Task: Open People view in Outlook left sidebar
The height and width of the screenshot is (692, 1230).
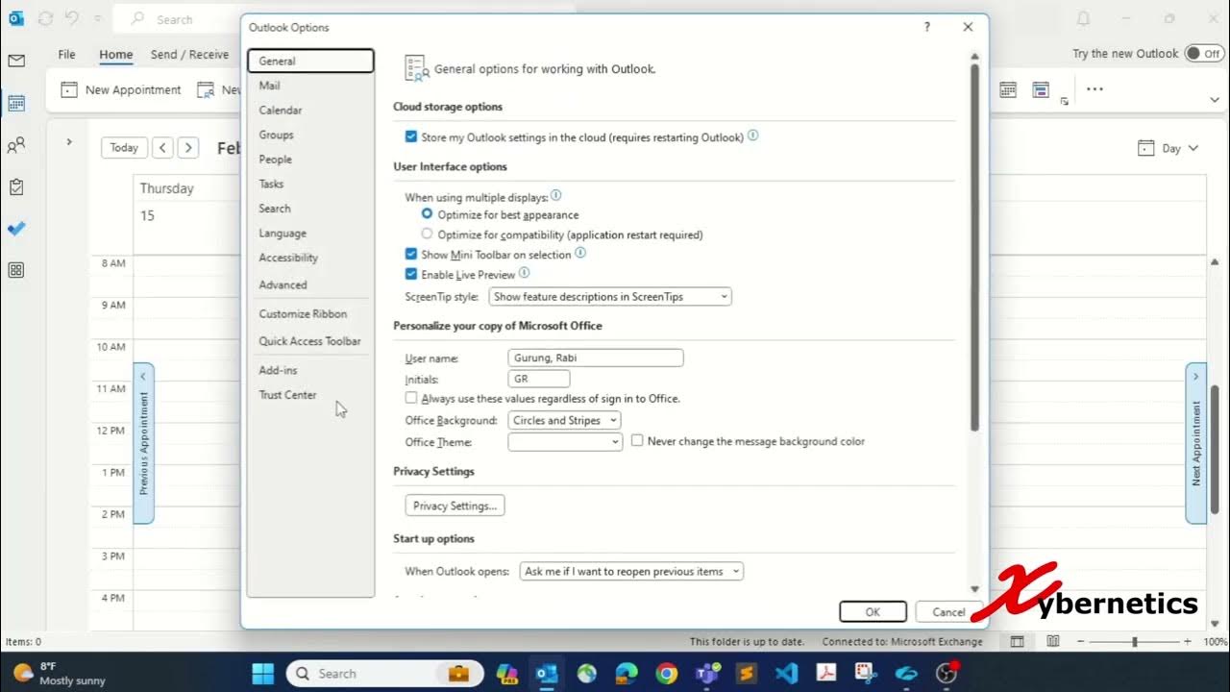Action: [15, 145]
